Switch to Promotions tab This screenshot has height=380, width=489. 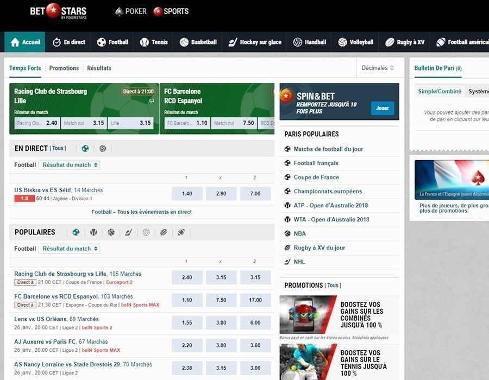(64, 68)
